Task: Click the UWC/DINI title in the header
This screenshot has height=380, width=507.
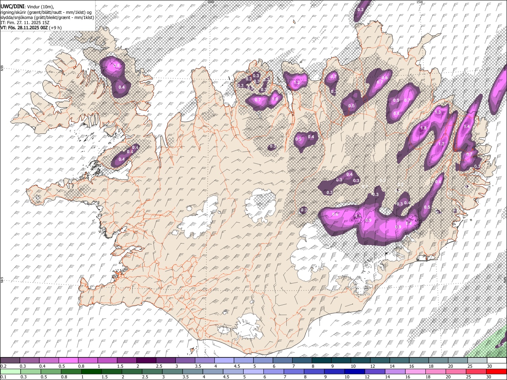Action: [x=12, y=6]
